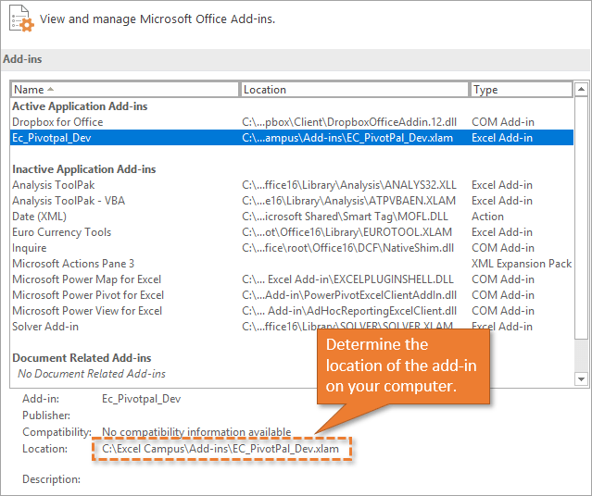592x496 pixels.
Task: Select Euro Currency Tools add-in
Action: click(x=61, y=232)
